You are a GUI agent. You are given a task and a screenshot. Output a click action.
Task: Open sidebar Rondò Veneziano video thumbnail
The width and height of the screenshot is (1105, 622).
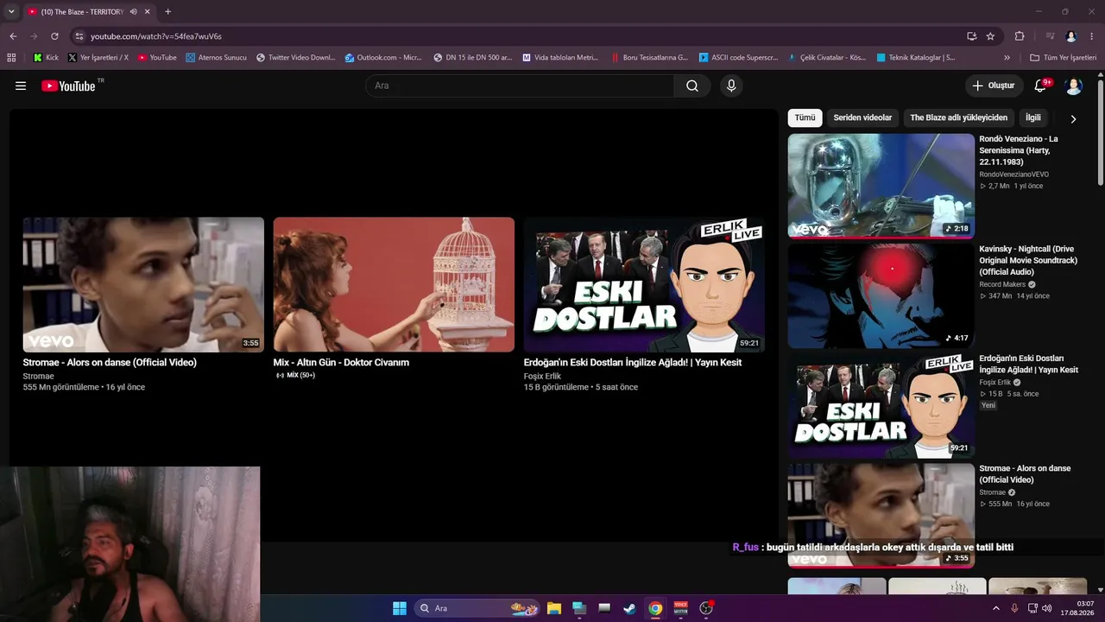click(881, 186)
